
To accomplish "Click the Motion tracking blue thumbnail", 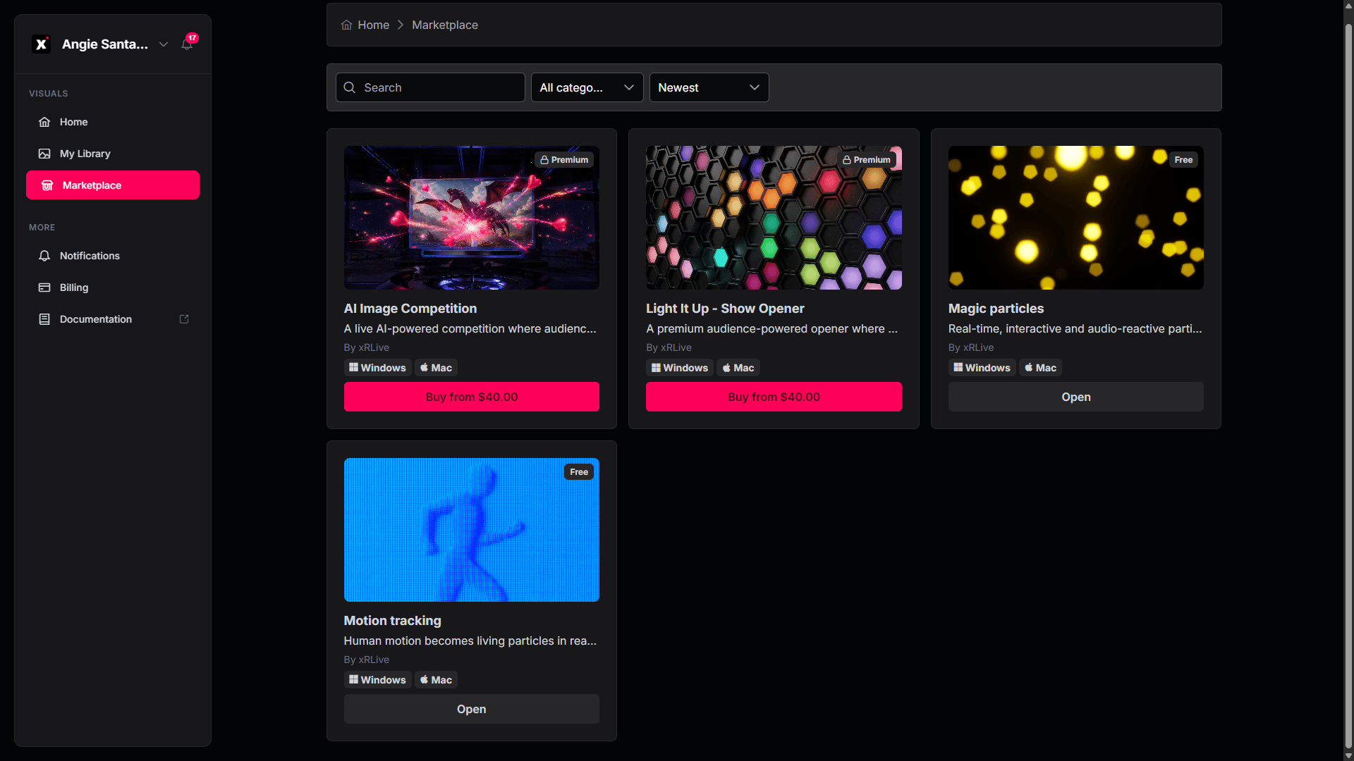I will pyautogui.click(x=472, y=530).
